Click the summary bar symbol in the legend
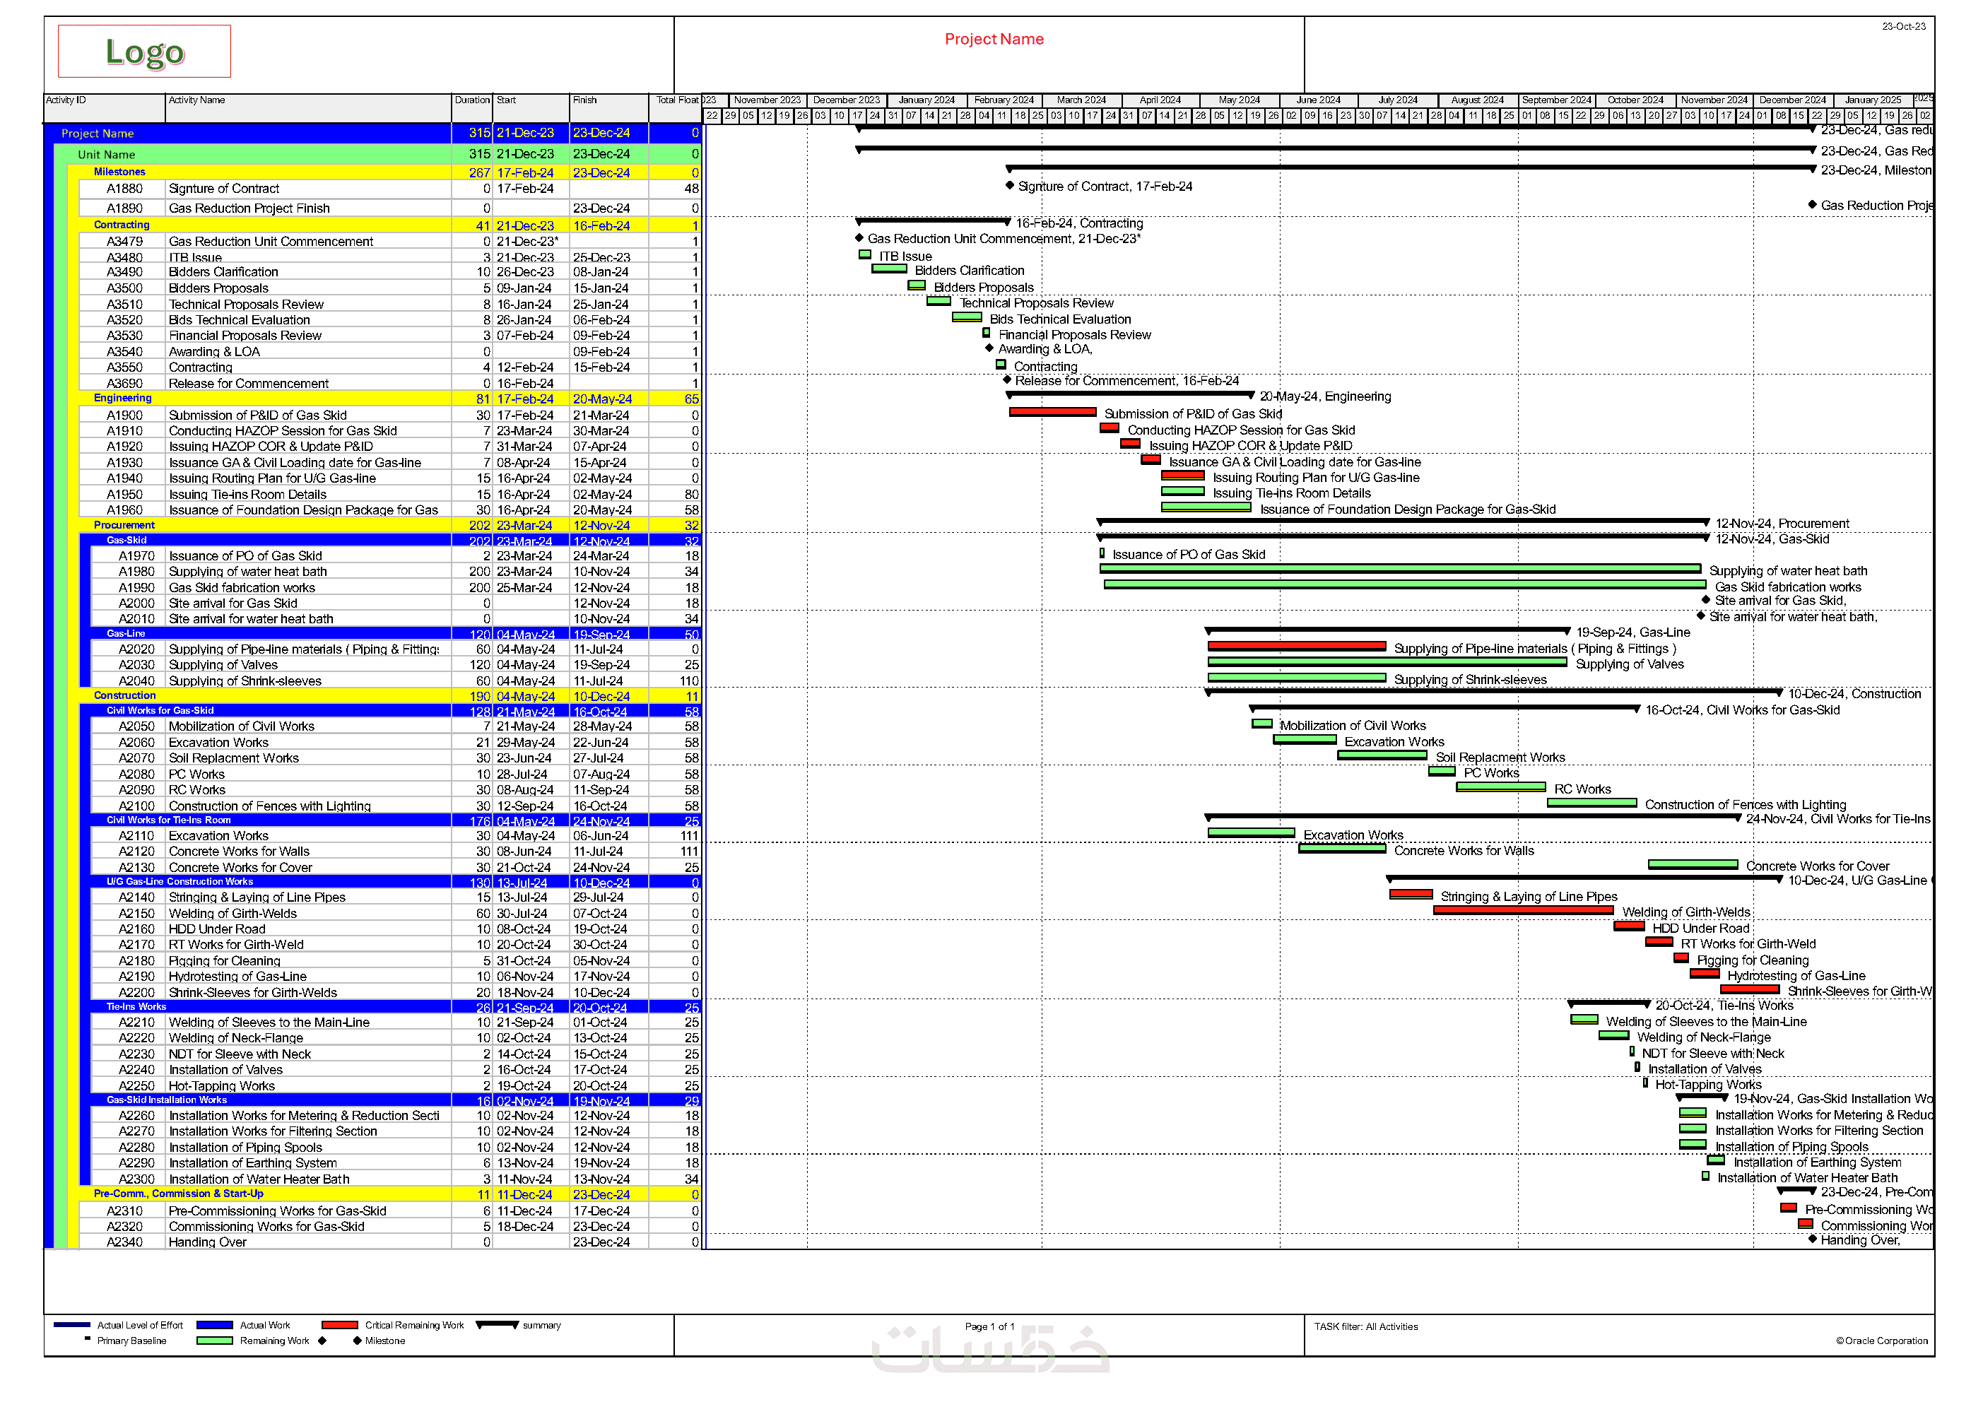 [497, 1324]
